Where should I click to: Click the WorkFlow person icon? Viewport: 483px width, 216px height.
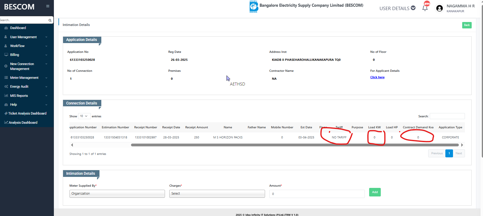pyautogui.click(x=6, y=46)
